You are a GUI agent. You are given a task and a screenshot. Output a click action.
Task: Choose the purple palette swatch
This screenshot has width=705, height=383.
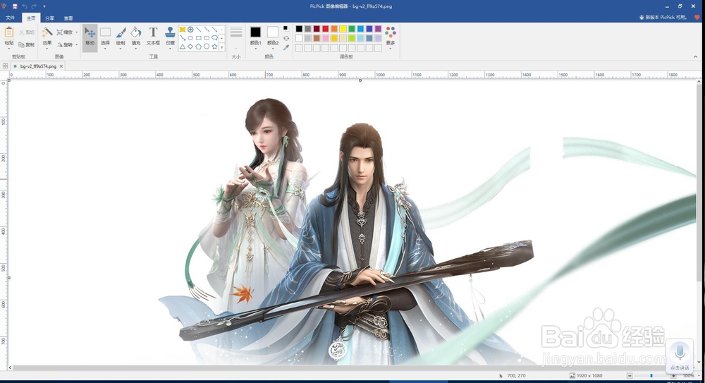[378, 29]
